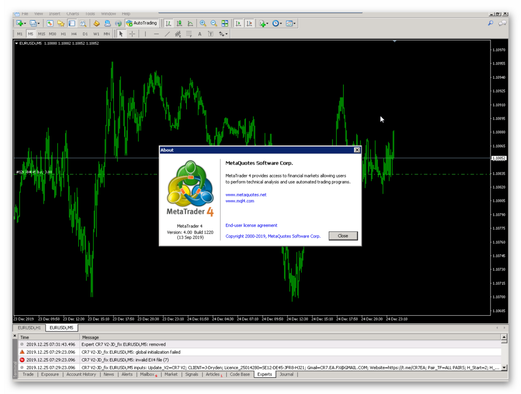Select the Text 'A' drawing tool
The width and height of the screenshot is (521, 394).
click(199, 34)
